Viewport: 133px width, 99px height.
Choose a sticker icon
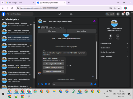[x=46, y=84]
